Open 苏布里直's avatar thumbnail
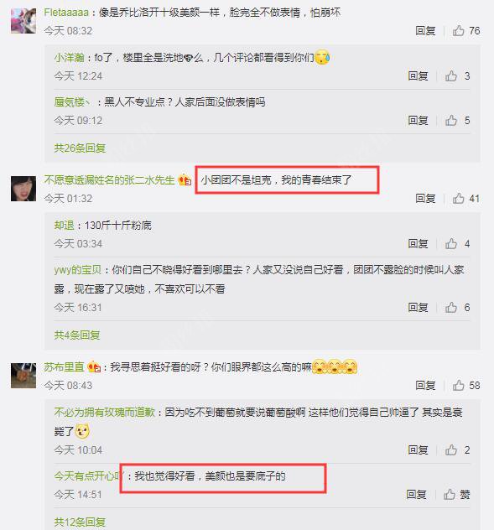The width and height of the screenshot is (494, 530). click(x=23, y=375)
